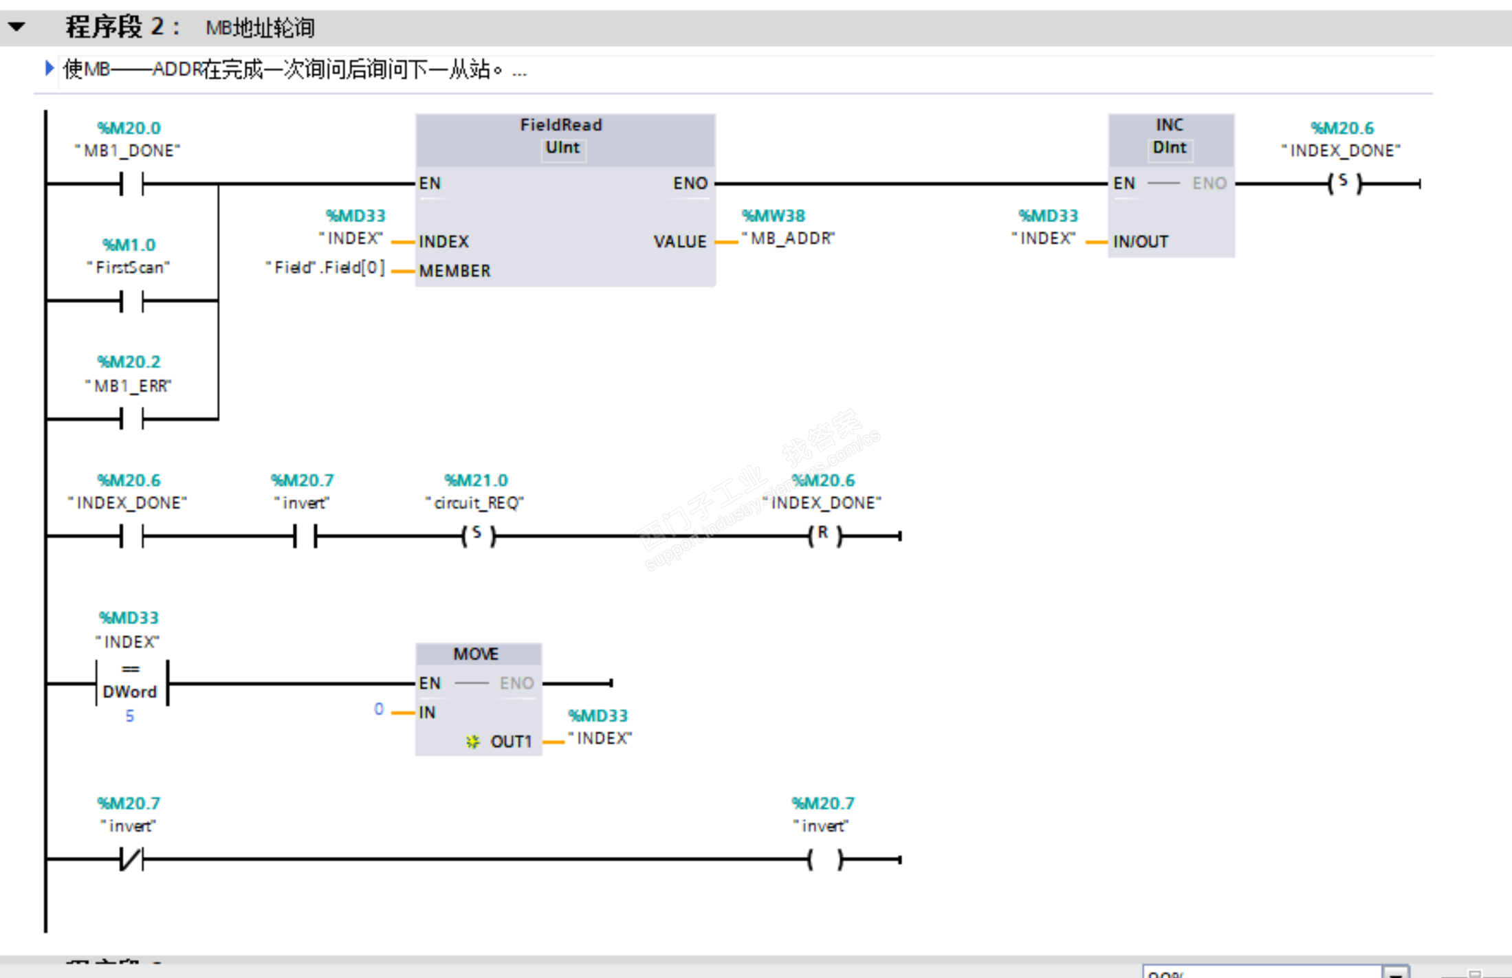Click the MOVE box insert-output star icon
The image size is (1512, 978).
[472, 742]
